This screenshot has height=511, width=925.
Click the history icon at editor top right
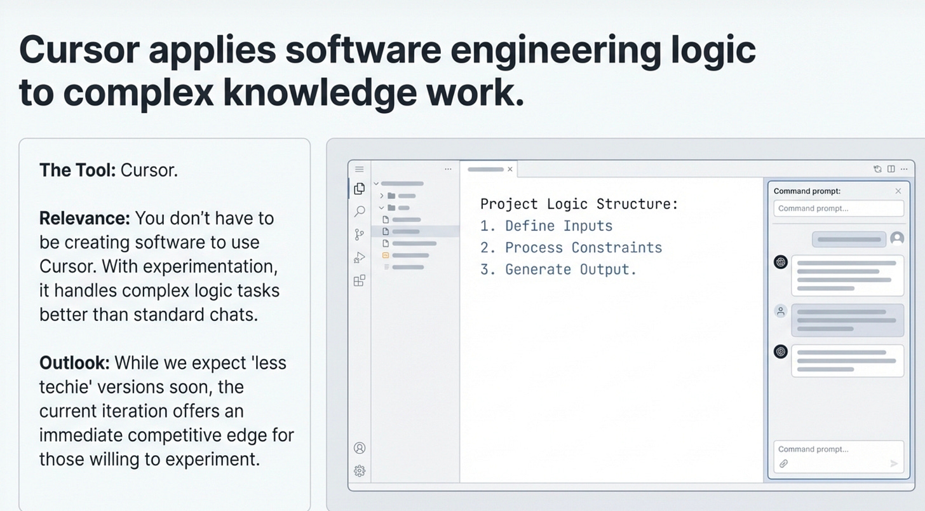[x=877, y=169]
